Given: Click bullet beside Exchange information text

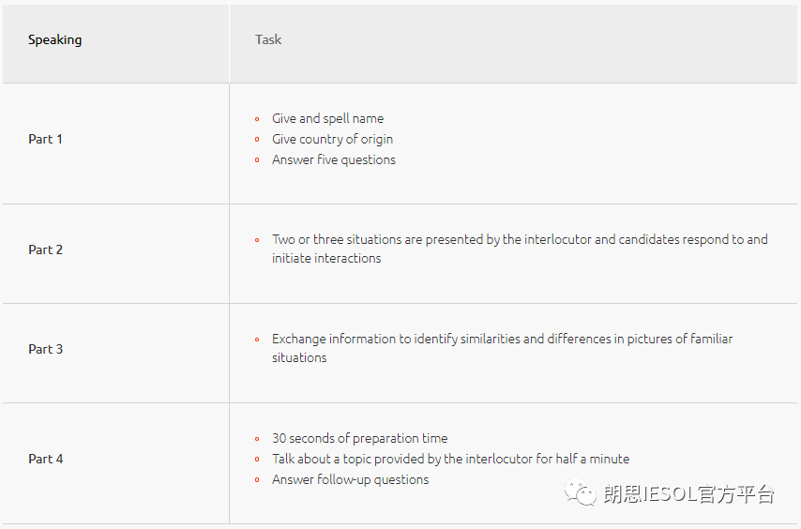Looking at the screenshot, I should coord(257,340).
